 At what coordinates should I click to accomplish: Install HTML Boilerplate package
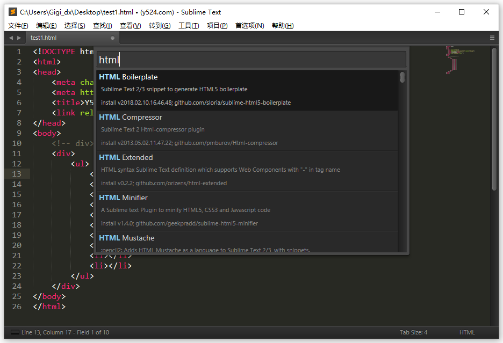(247, 90)
